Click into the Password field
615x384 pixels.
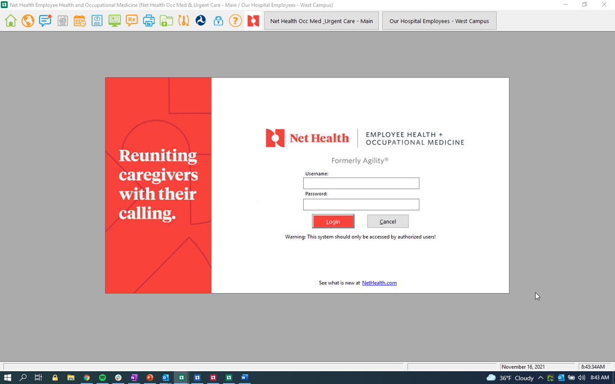pos(361,205)
